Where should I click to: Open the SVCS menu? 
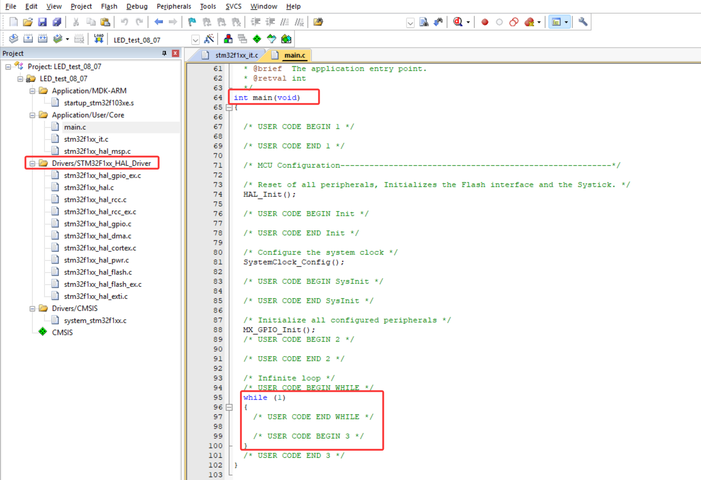click(x=233, y=6)
